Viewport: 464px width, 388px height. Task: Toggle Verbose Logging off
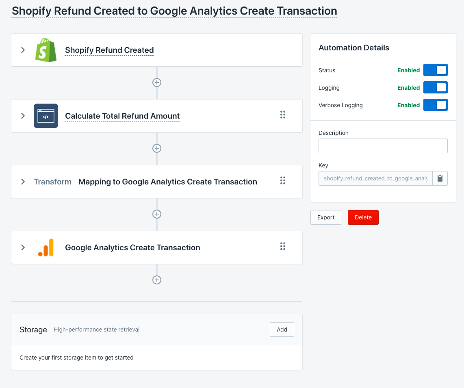tap(435, 105)
